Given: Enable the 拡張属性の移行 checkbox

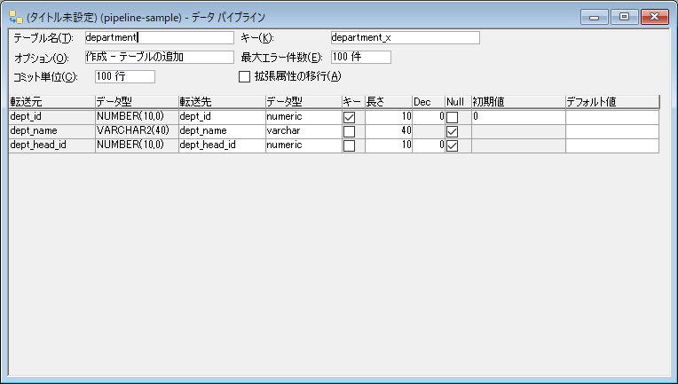Looking at the screenshot, I should [245, 76].
